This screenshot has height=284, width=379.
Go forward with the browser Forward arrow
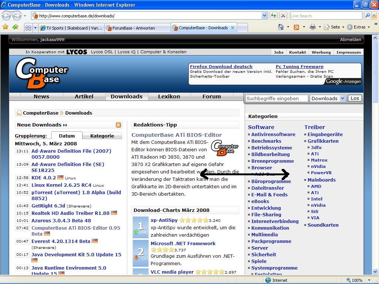tap(16, 16)
